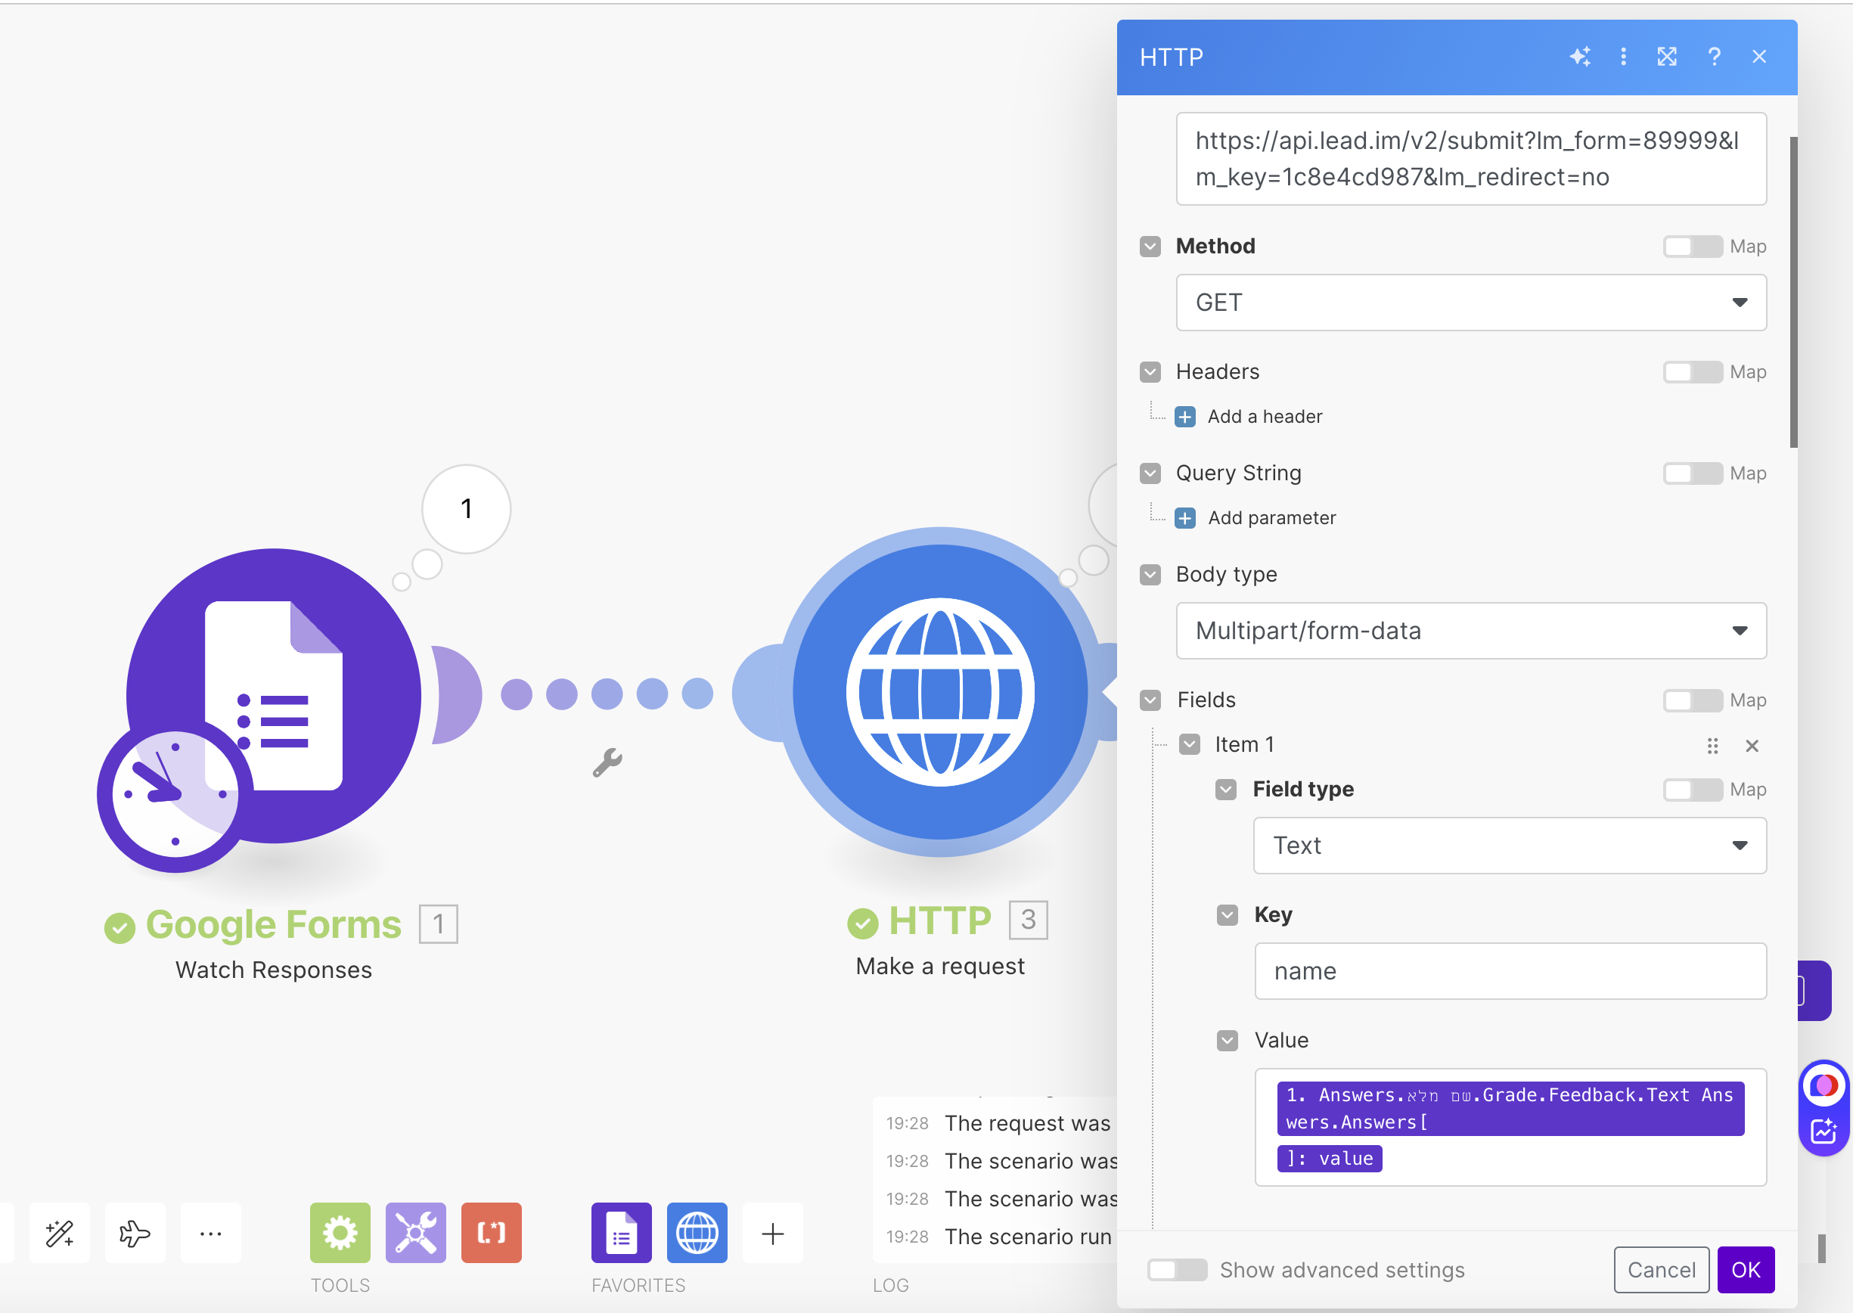Click the Cancel button
This screenshot has width=1853, height=1313.
1661,1269
